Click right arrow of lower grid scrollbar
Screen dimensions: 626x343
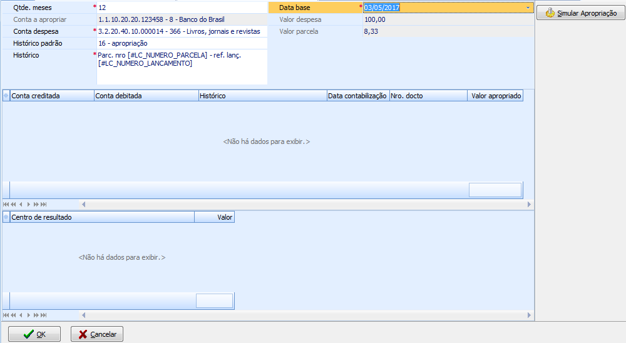529,315
